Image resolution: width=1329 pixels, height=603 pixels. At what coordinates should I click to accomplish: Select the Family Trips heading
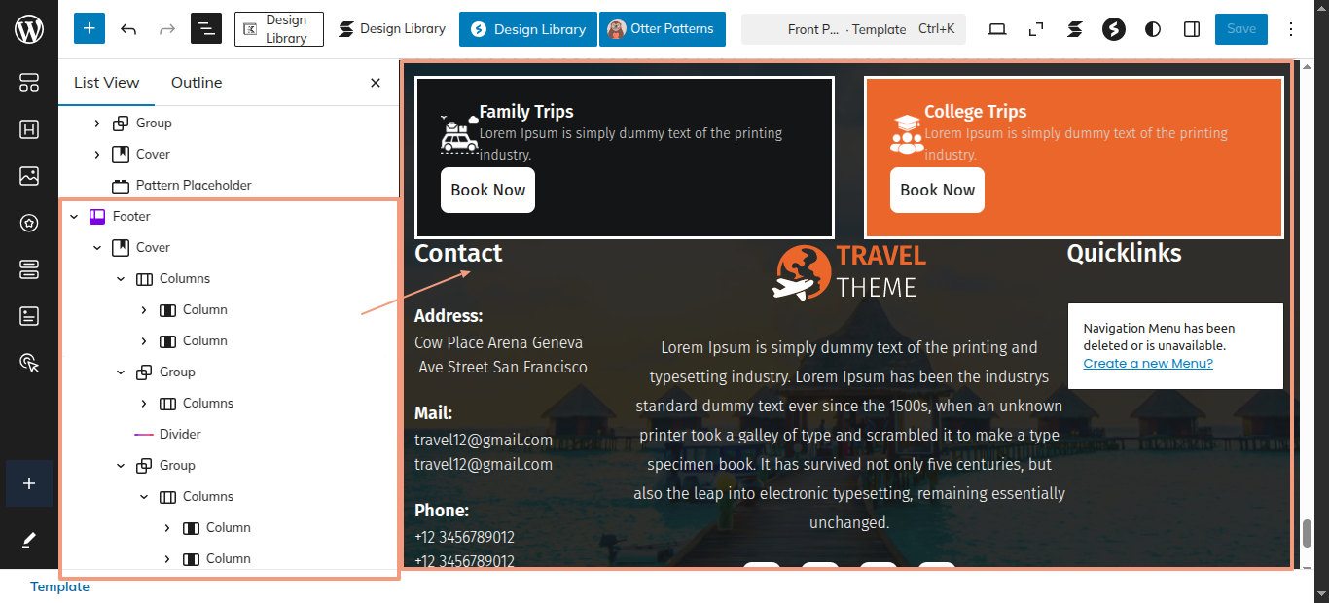(x=526, y=111)
